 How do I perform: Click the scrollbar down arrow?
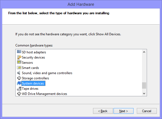pos(144,94)
